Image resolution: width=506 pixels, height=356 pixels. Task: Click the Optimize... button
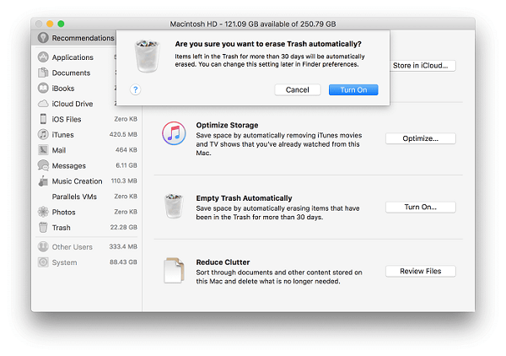pos(421,138)
